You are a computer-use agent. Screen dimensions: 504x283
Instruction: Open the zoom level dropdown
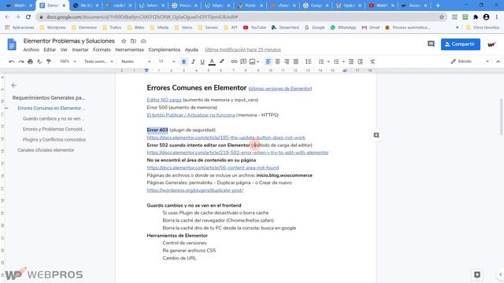pyautogui.click(x=68, y=61)
